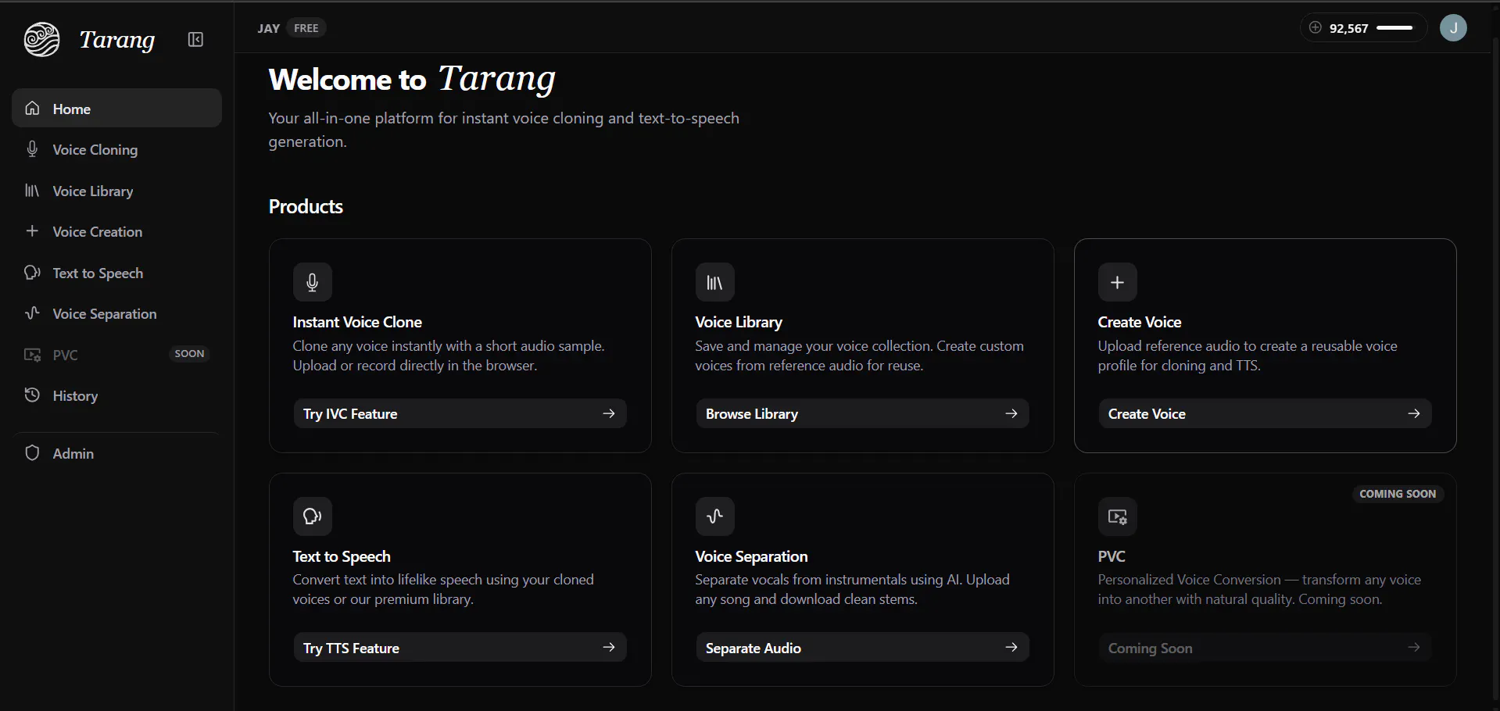Click the Voice Separation card title

coord(751,556)
